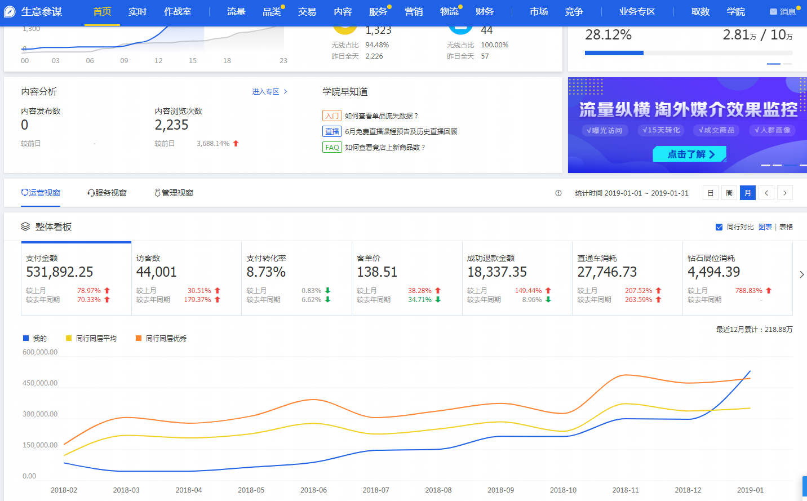Click the 整体看板 layers icon
The width and height of the screenshot is (807, 501).
25,227
